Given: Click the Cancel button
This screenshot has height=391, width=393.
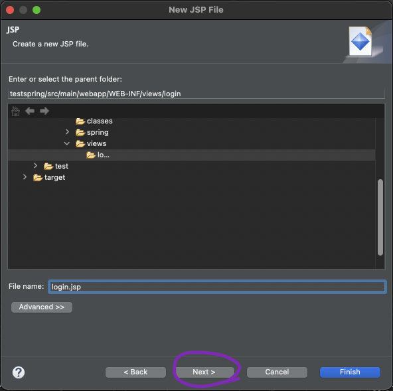Looking at the screenshot, I should 277,372.
